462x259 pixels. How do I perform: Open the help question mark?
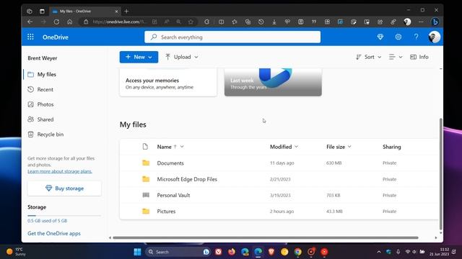(x=416, y=37)
